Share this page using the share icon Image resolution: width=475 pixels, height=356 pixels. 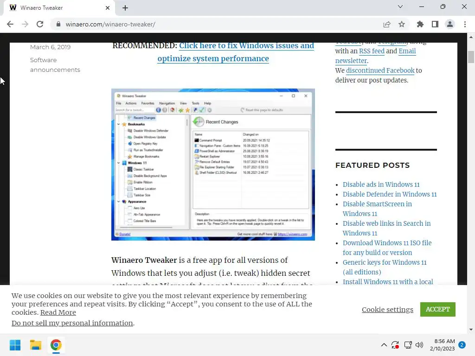coord(387,24)
